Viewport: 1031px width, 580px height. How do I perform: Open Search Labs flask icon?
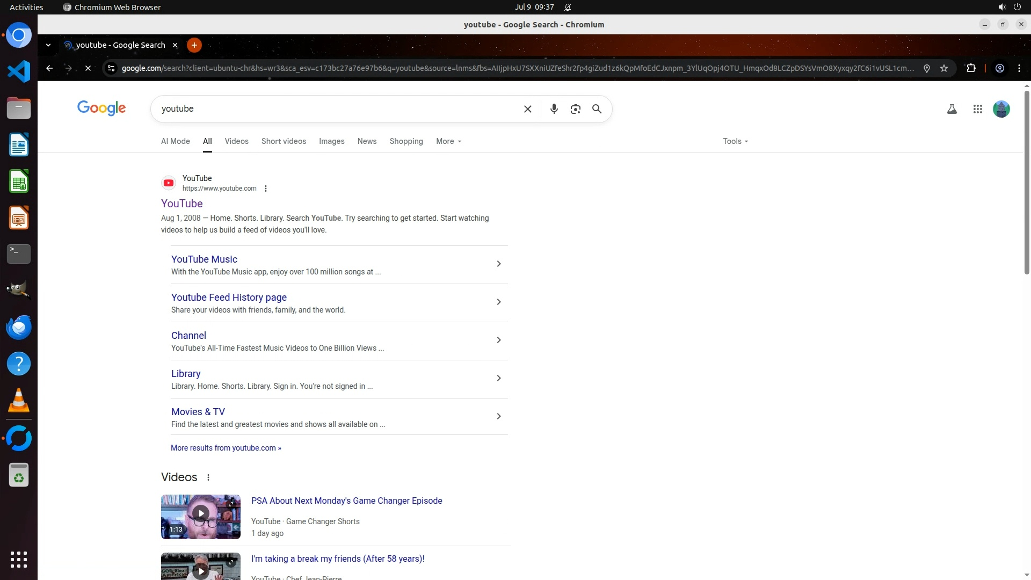click(x=952, y=109)
